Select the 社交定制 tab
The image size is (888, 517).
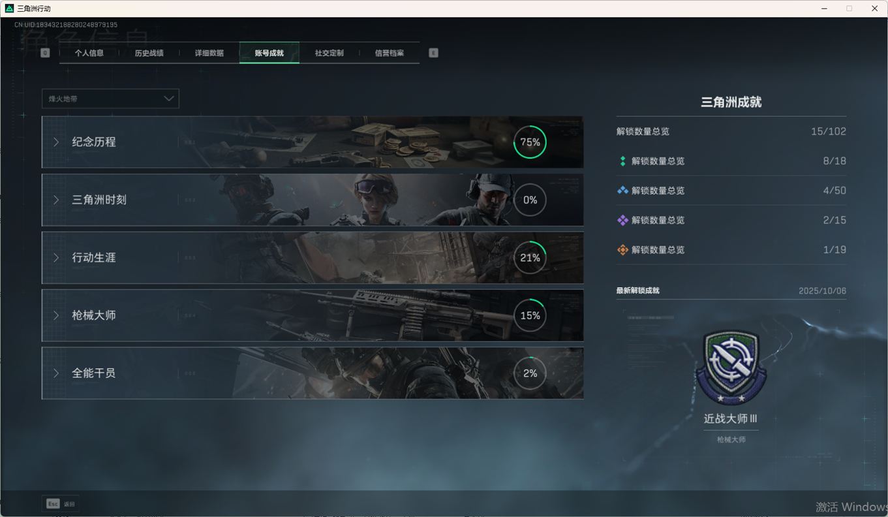tap(329, 53)
